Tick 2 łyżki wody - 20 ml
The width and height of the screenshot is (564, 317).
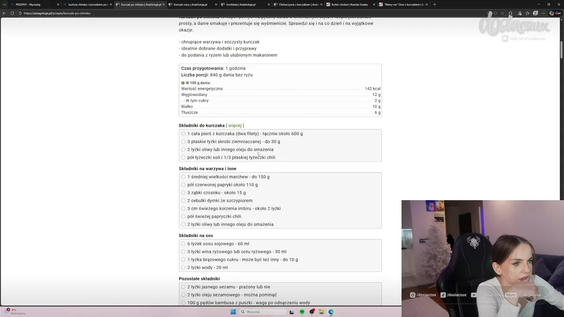pos(183,267)
